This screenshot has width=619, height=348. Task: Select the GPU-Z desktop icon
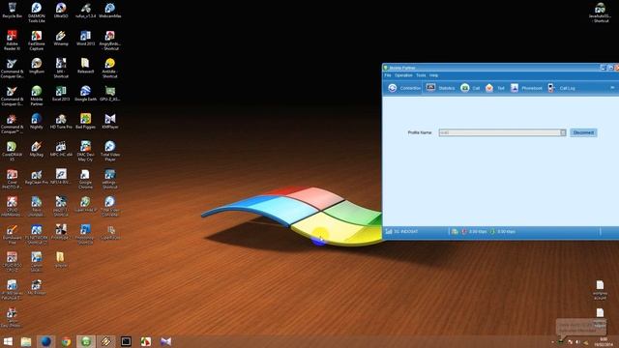click(109, 94)
